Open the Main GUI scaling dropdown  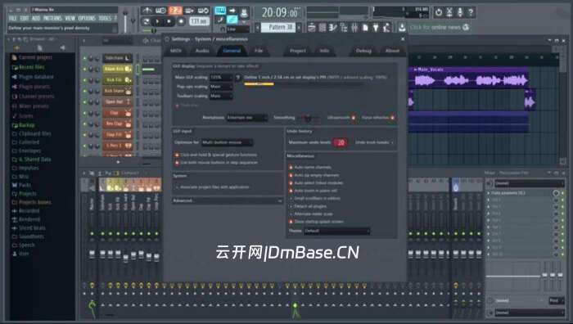(221, 78)
